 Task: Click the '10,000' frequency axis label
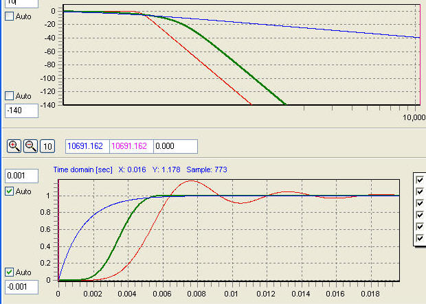[x=414, y=117]
